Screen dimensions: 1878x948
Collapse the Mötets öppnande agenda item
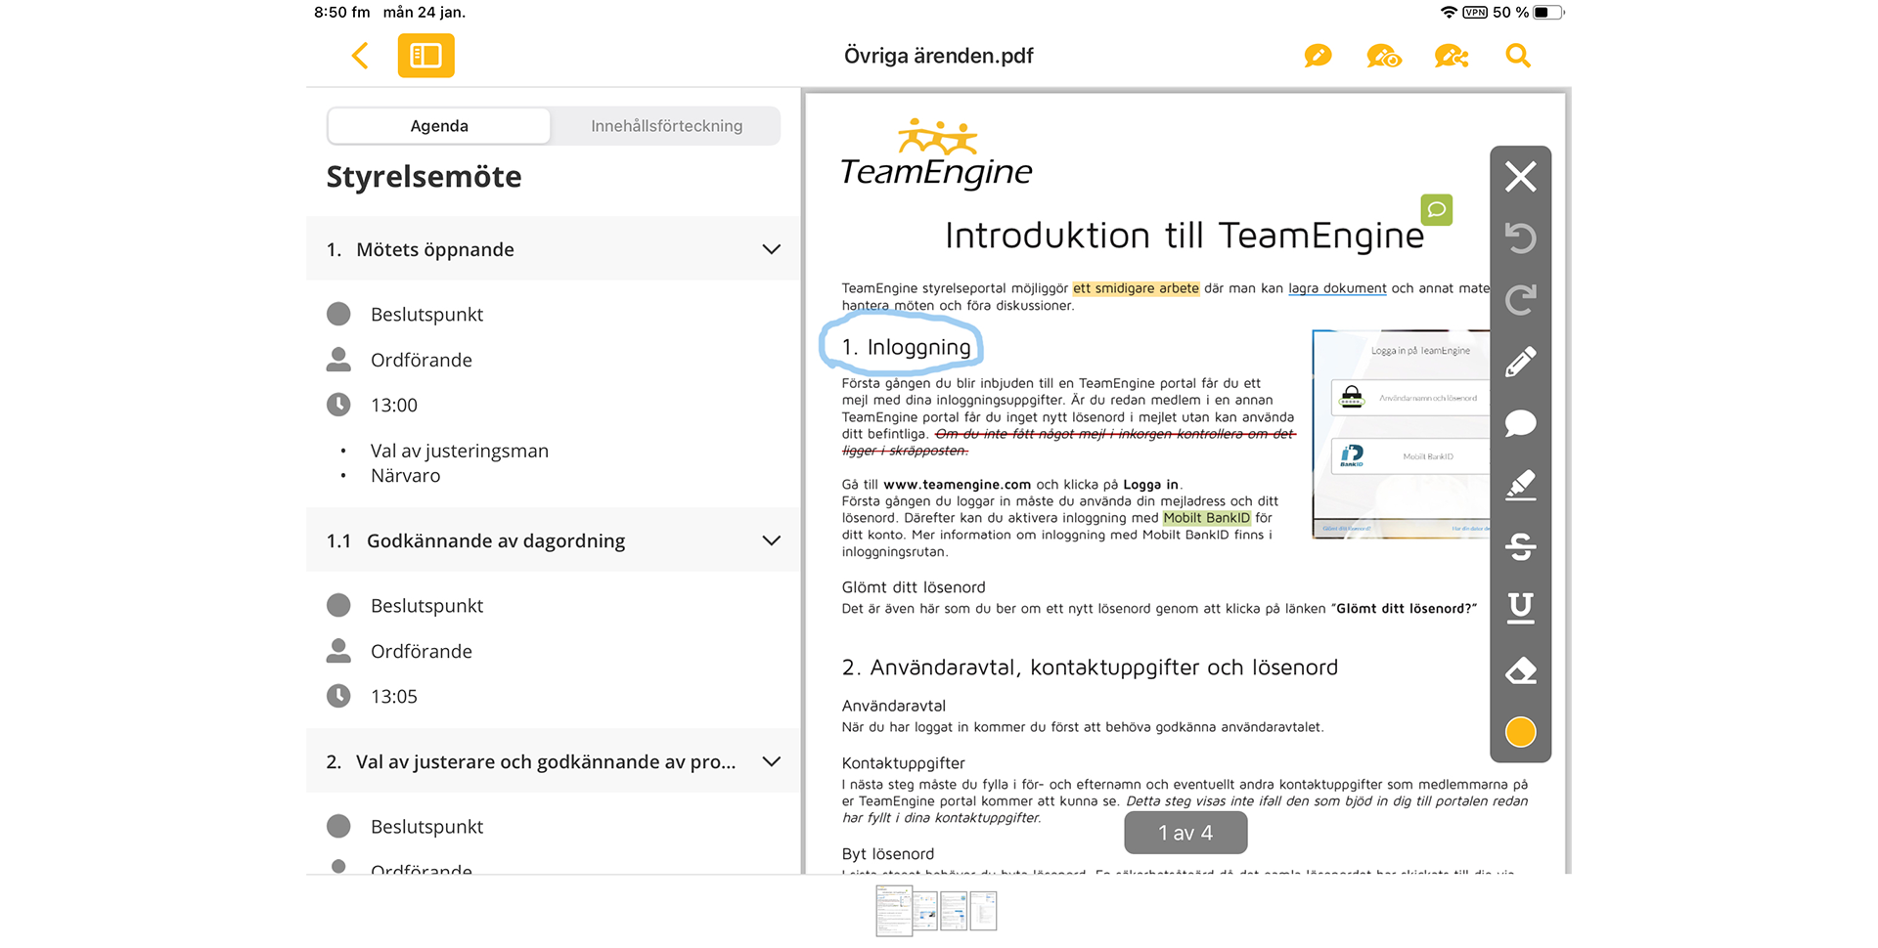771,249
